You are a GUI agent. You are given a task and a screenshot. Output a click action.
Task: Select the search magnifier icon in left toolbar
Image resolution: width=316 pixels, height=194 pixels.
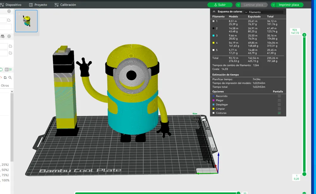[x=9, y=77]
